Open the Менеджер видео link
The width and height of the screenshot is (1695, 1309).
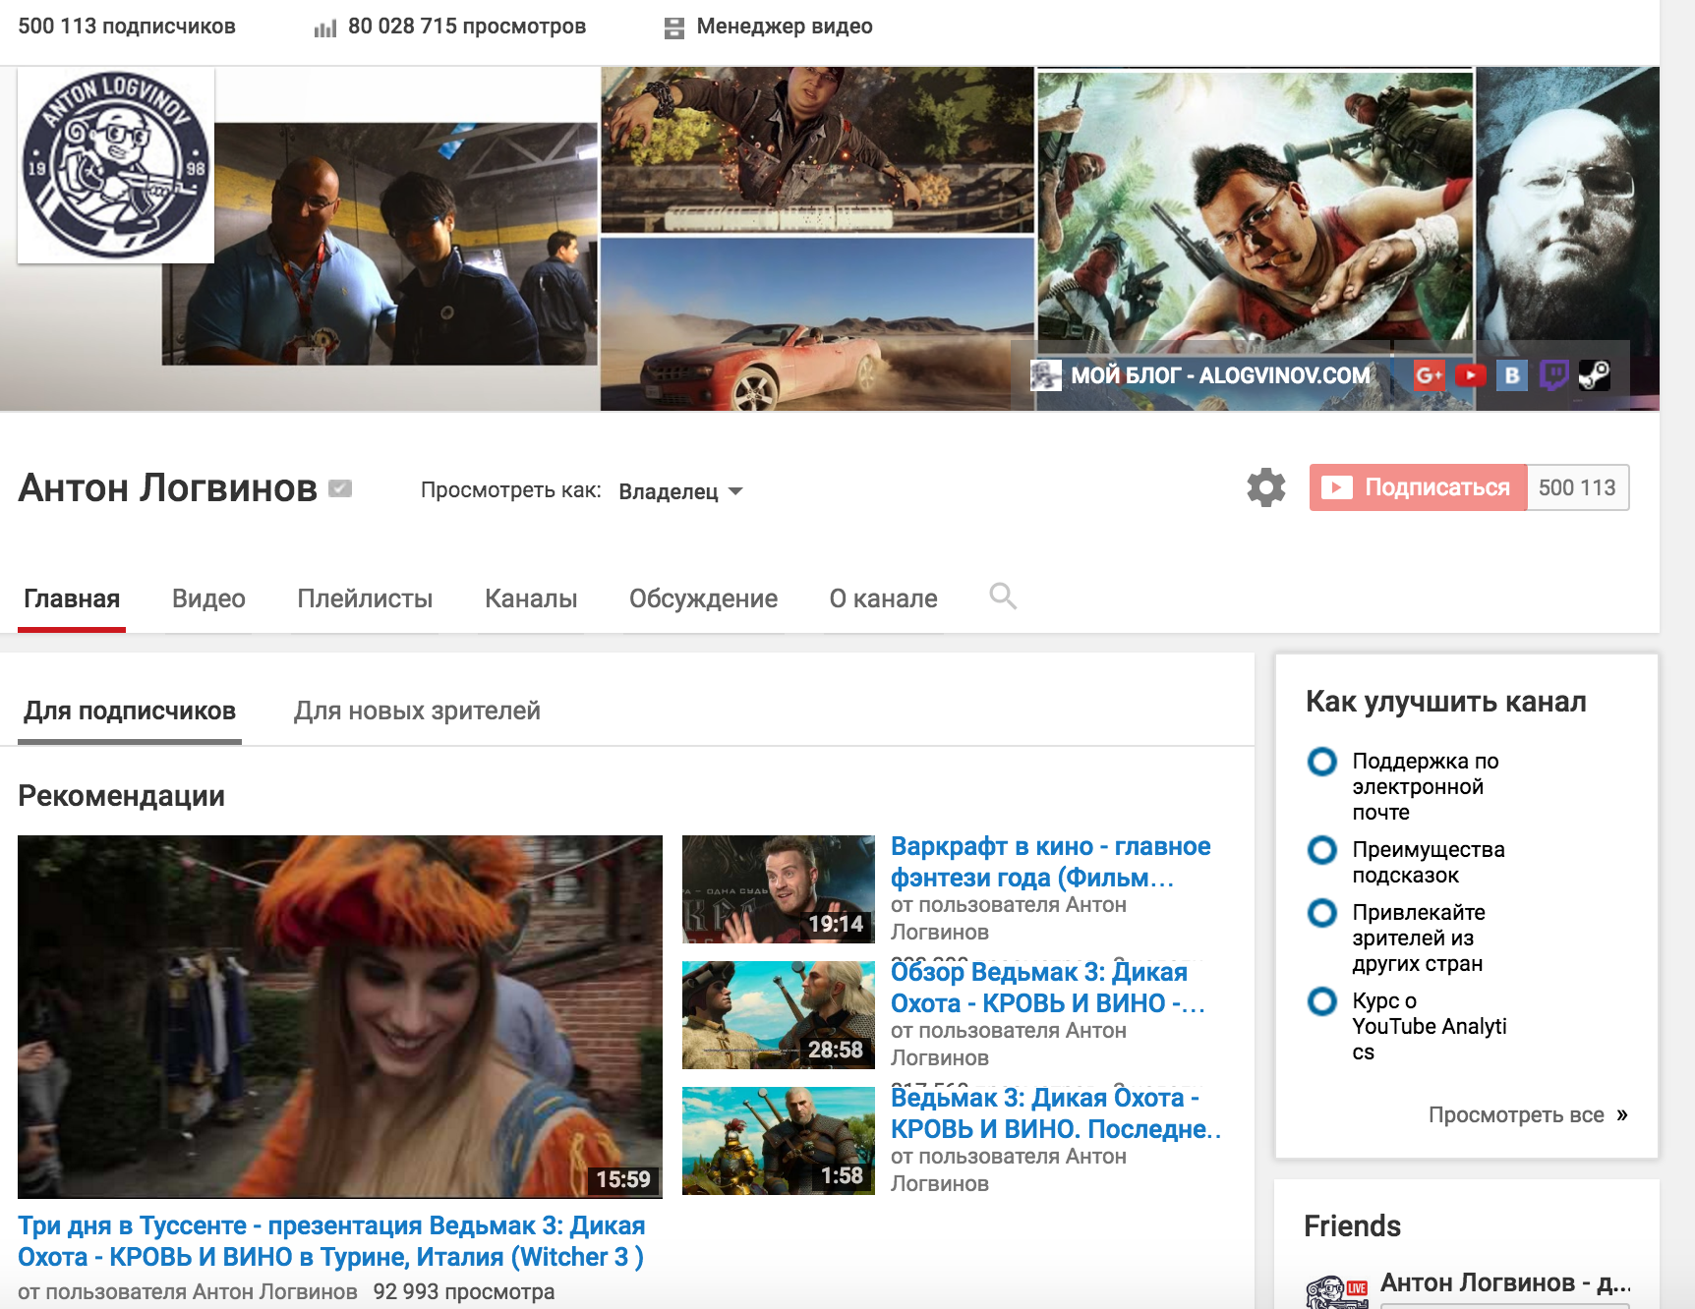coord(785,27)
